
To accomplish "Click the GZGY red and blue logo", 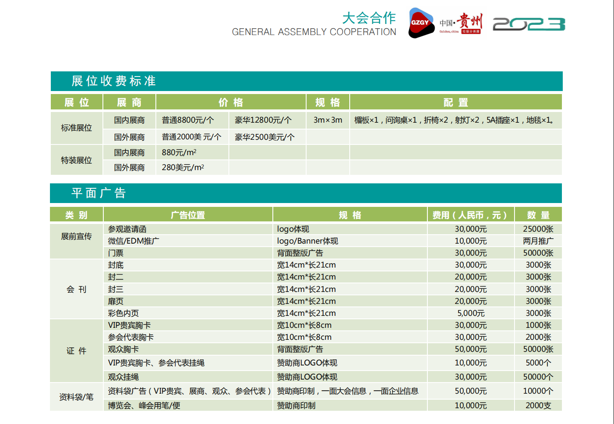I will coord(420,23).
